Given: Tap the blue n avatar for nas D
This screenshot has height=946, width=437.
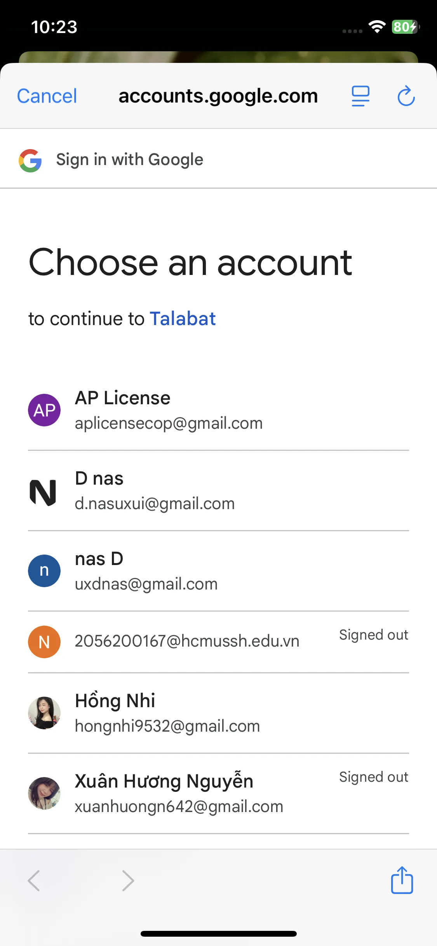Looking at the screenshot, I should coord(44,571).
